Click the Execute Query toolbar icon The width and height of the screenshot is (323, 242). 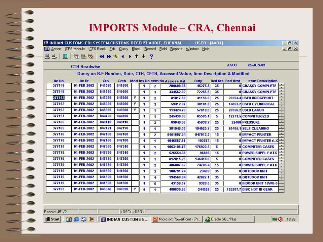coord(83,56)
